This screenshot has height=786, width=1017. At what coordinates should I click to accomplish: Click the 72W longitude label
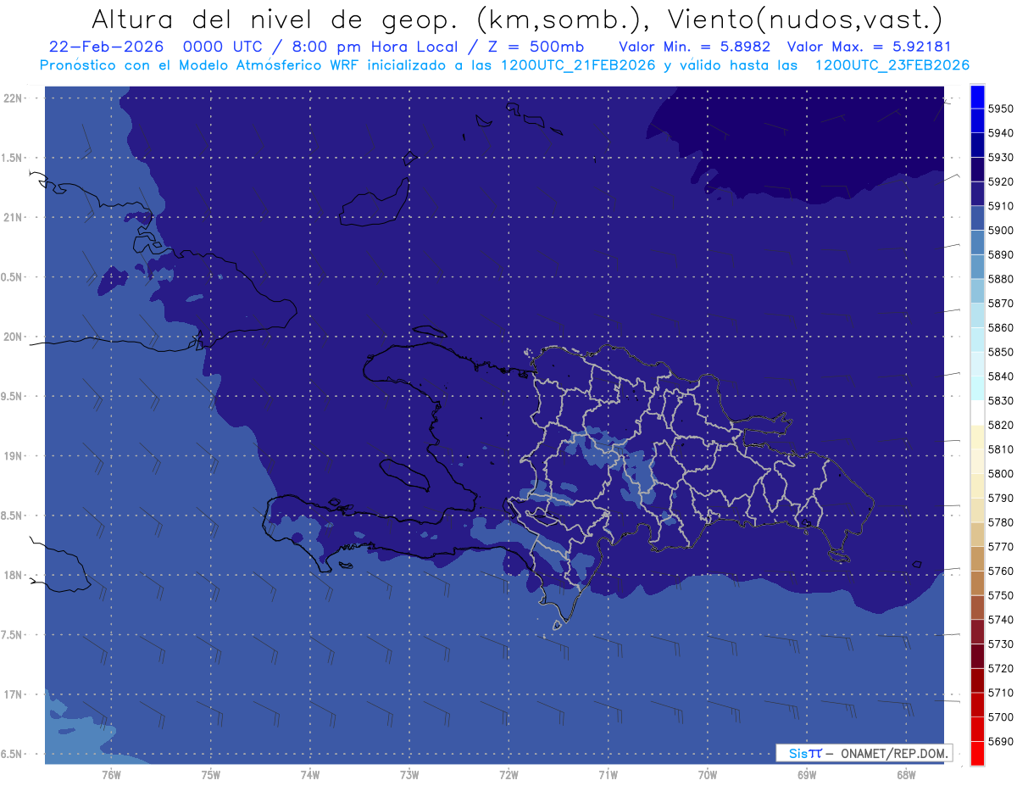point(508,775)
